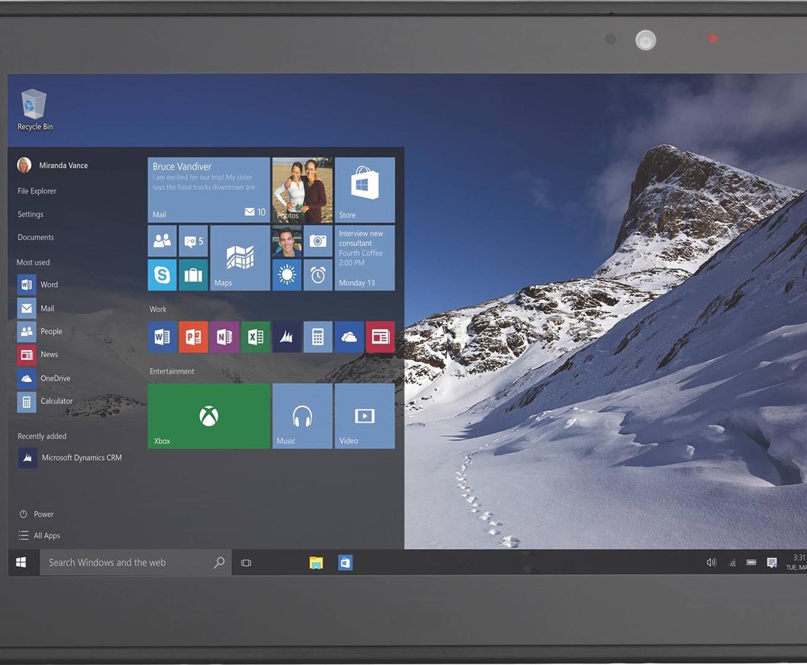807x665 pixels.
Task: Open the Messaging tile showing 5
Action: point(193,241)
